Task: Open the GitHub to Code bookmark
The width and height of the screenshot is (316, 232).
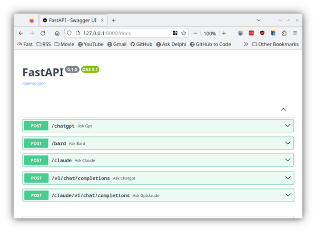Action: 210,44
